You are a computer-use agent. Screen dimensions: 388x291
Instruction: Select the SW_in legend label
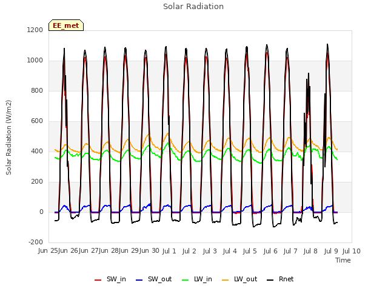point(116,279)
